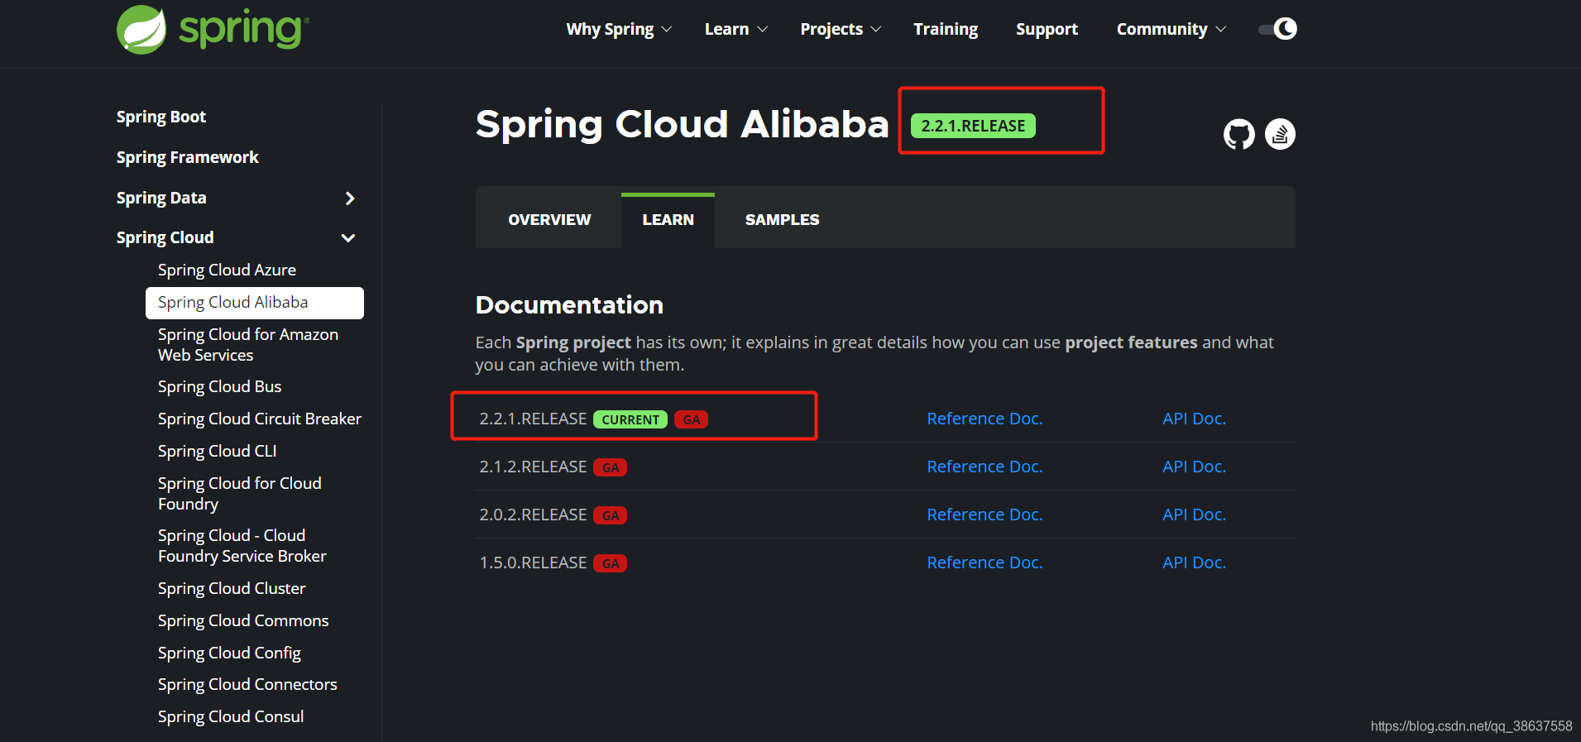Click the Spring Cloud Alibaba page title
This screenshot has width=1581, height=742.
[x=682, y=124]
